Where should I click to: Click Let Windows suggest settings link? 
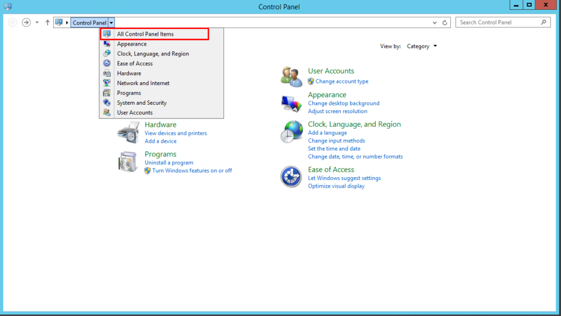344,178
